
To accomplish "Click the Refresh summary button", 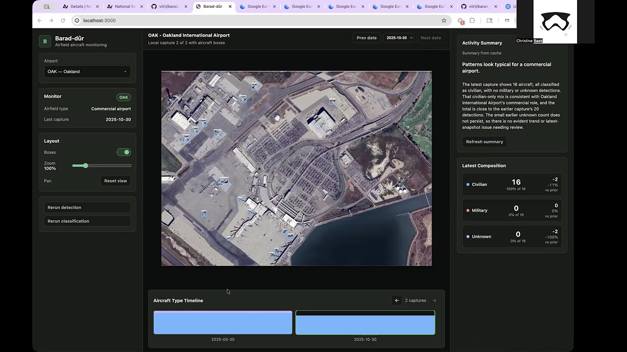I will 484,142.
